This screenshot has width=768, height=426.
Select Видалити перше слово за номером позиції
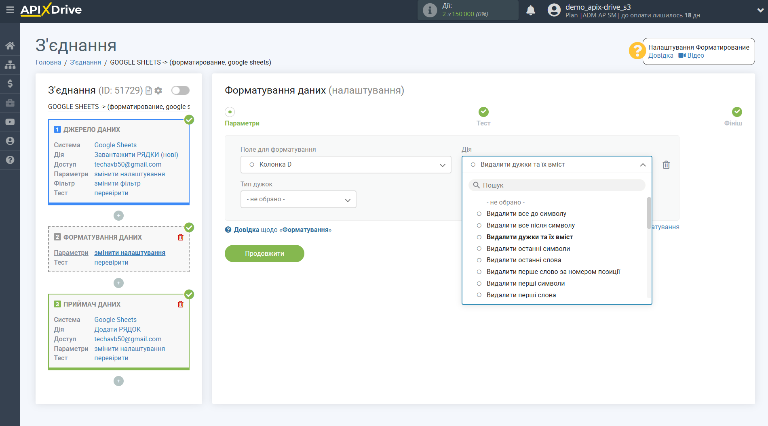553,272
